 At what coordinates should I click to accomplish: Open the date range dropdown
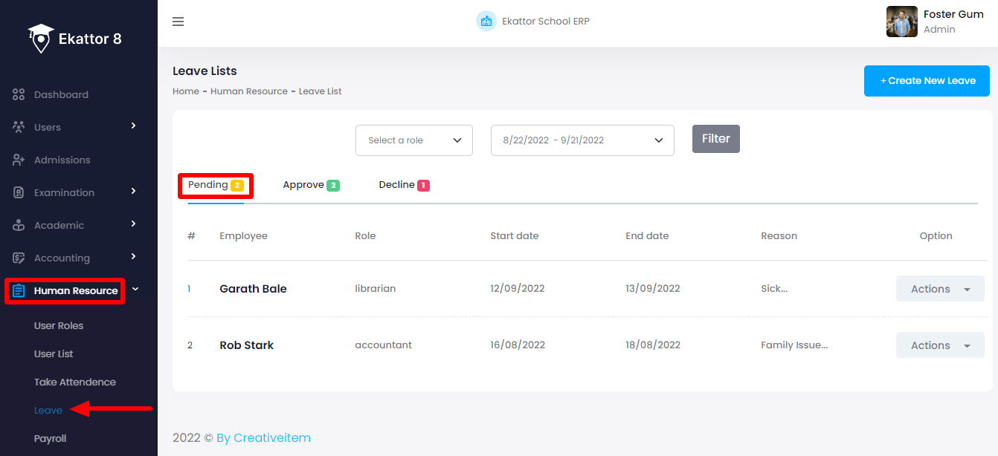coord(582,140)
